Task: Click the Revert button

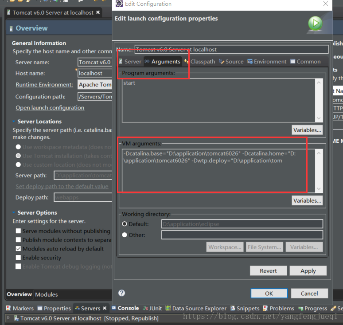Action: (269, 271)
